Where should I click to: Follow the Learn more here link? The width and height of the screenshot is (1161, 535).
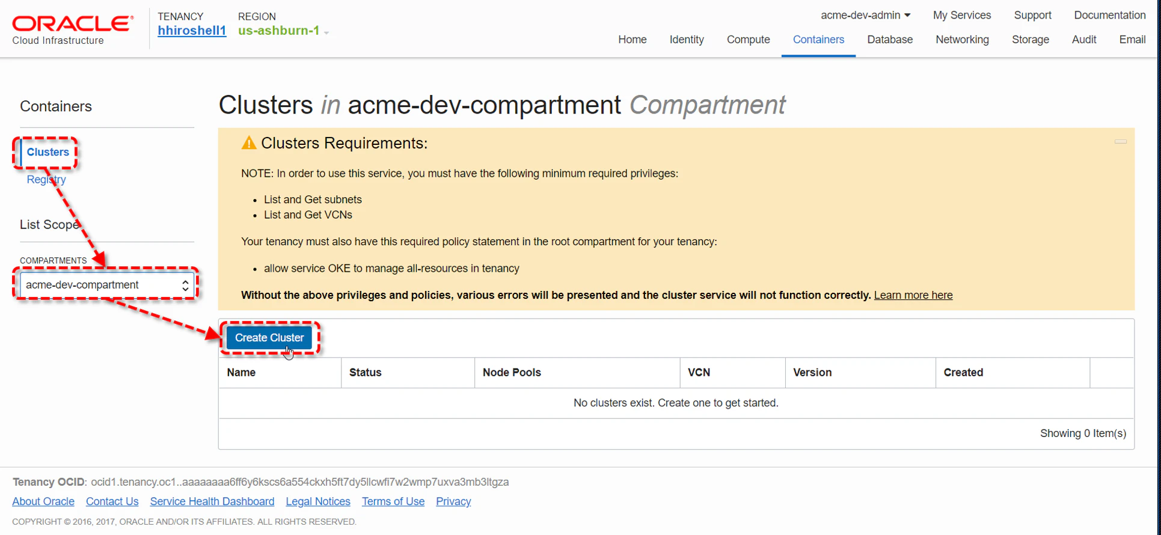tap(913, 295)
